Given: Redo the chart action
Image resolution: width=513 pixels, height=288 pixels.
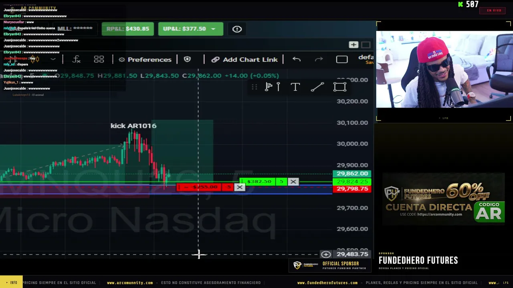Looking at the screenshot, I should [319, 59].
